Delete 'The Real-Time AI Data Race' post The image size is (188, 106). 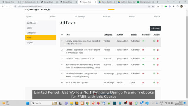click(x=158, y=59)
